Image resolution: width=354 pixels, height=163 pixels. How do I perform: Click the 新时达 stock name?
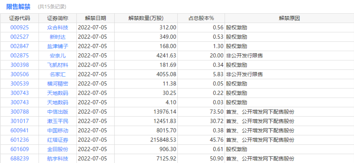click(x=58, y=37)
